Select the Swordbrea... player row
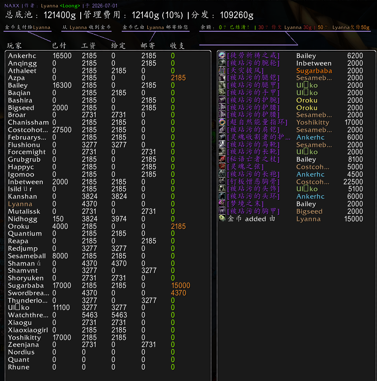The image size is (377, 381). 108,293
